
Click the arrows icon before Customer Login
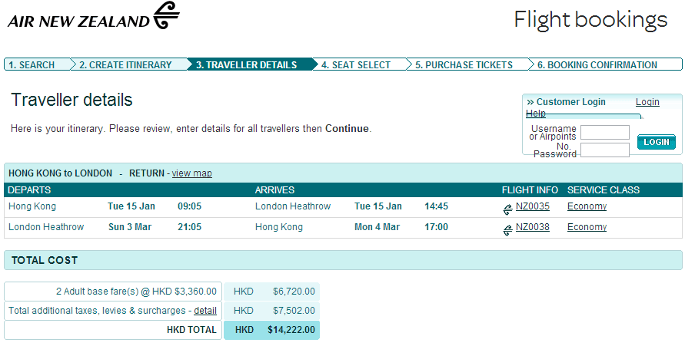[530, 102]
